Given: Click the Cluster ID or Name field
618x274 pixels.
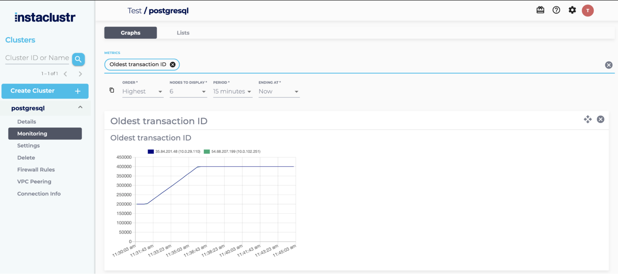Looking at the screenshot, I should click(37, 58).
